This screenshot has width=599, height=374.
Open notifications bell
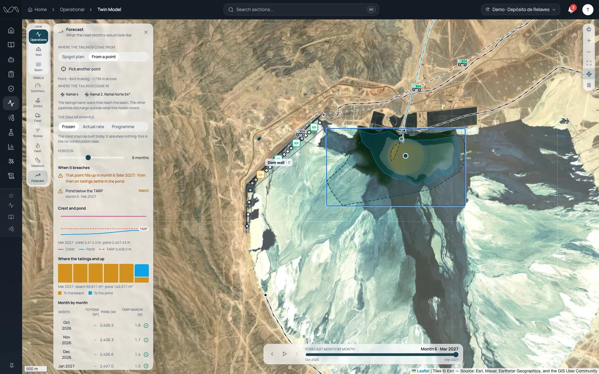571,10
